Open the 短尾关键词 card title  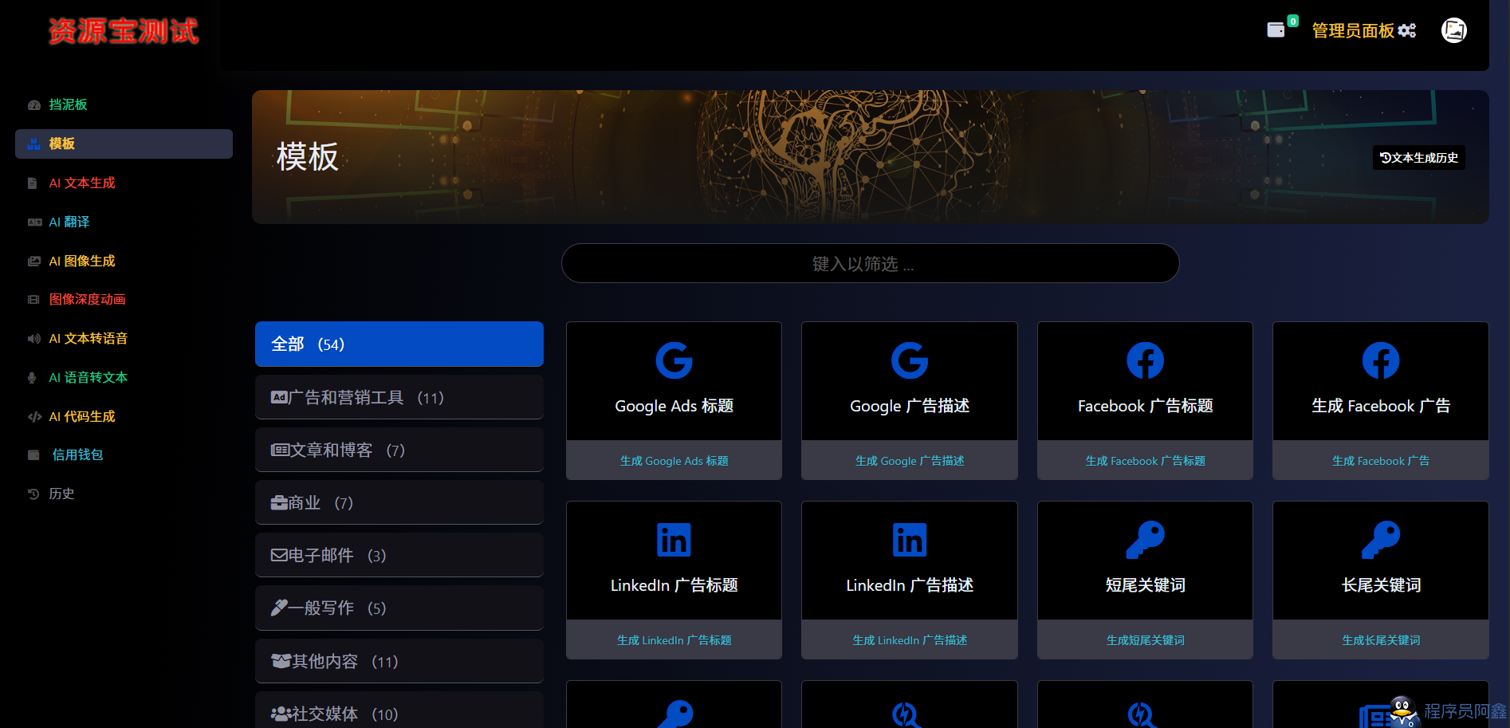point(1145,585)
